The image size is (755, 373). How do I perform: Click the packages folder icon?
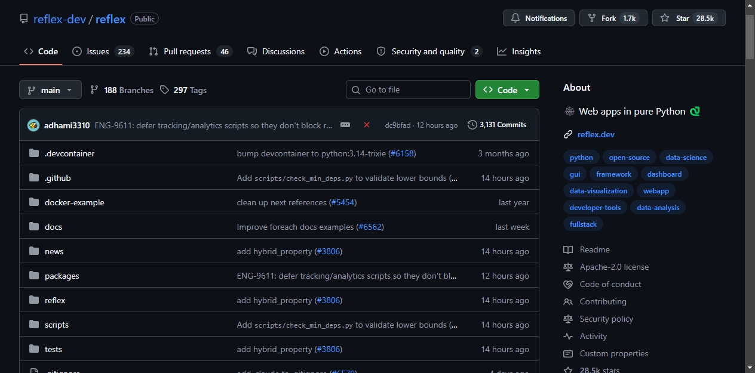point(34,276)
